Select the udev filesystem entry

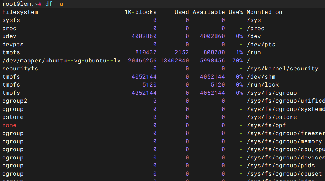point(9,36)
